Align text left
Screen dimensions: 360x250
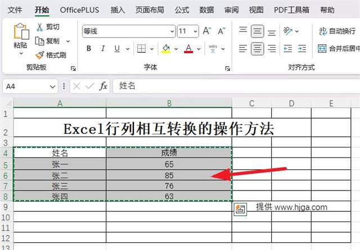click(x=243, y=49)
